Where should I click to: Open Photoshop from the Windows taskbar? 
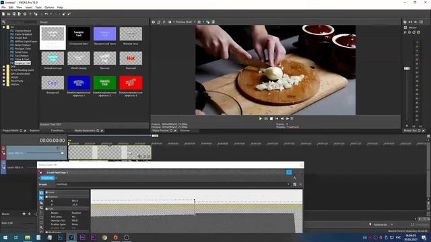(61, 237)
